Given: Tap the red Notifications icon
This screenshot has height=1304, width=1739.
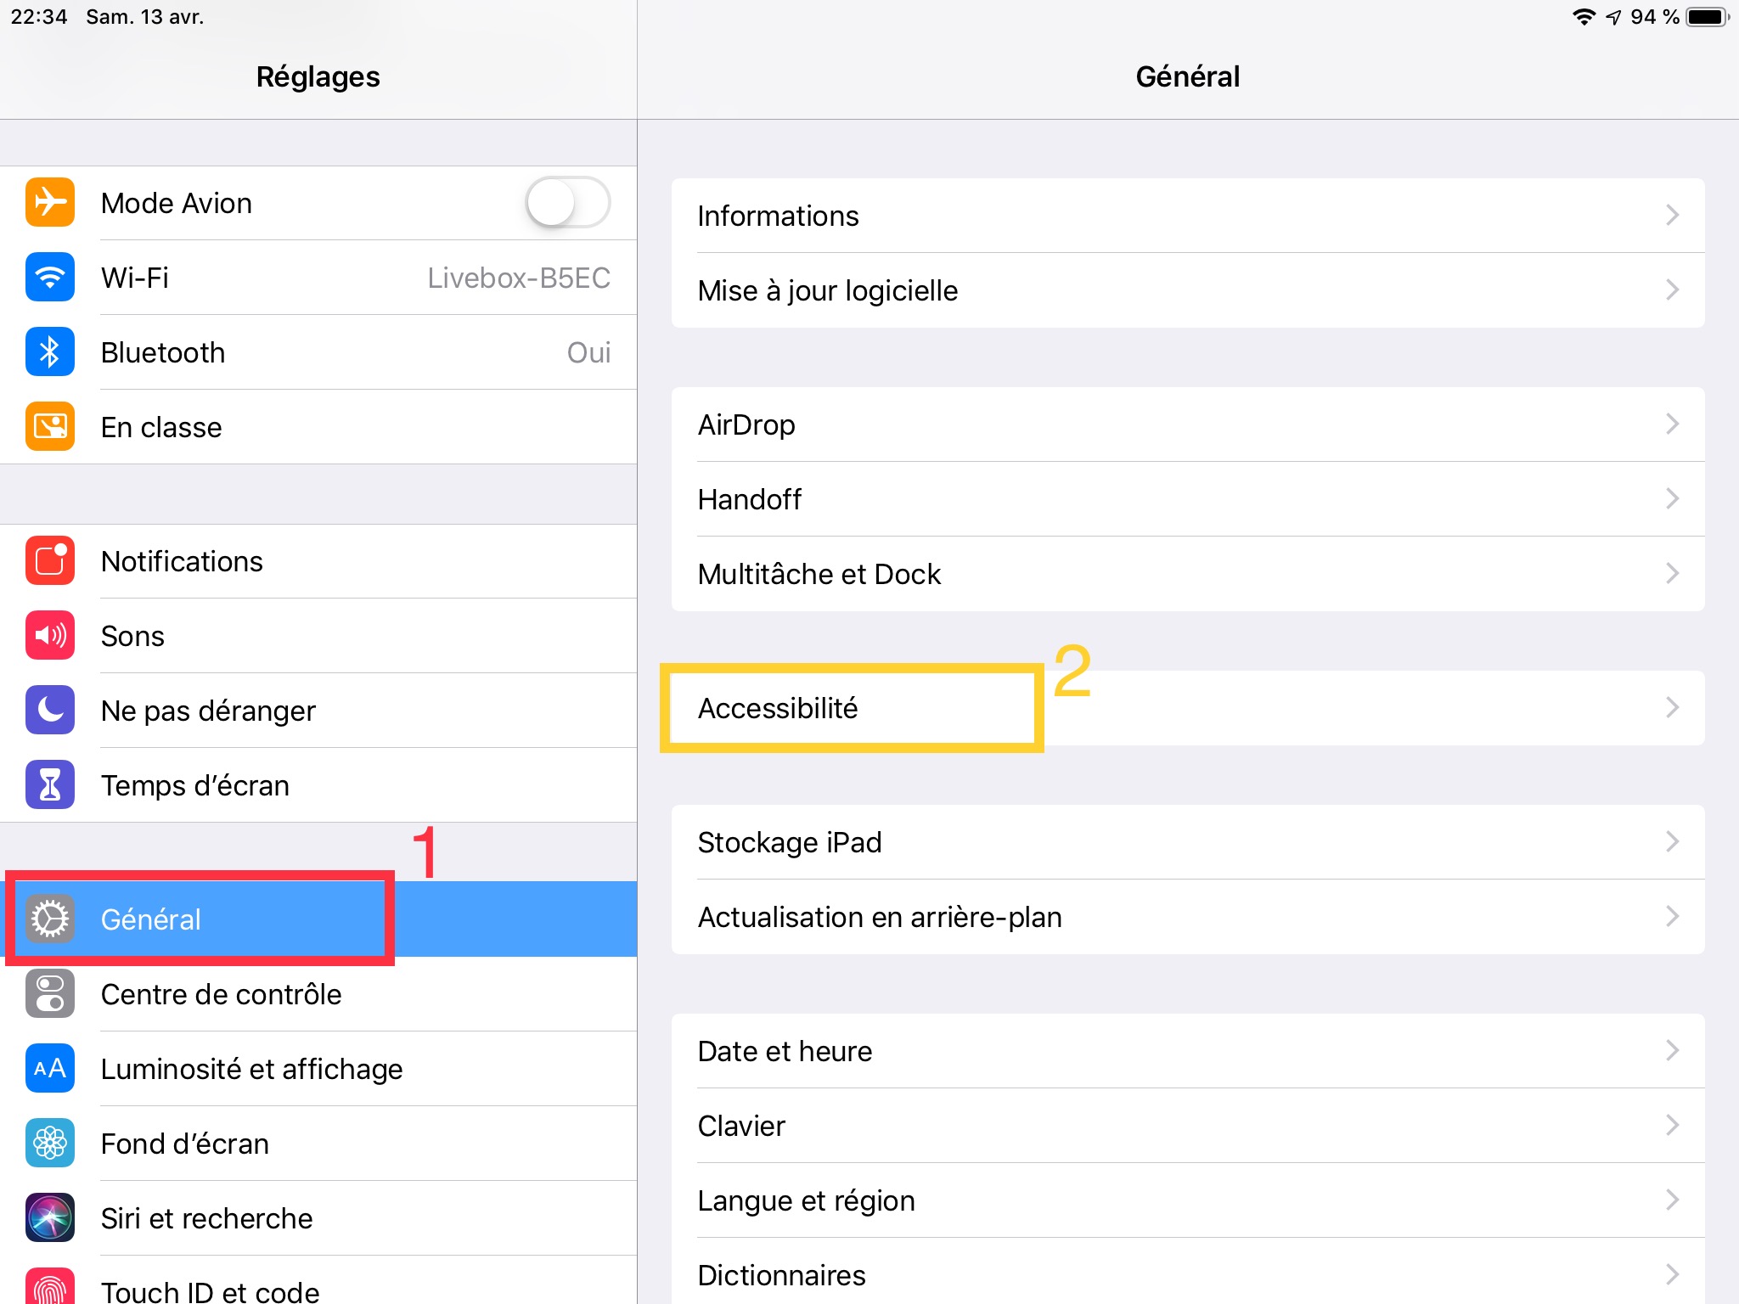Looking at the screenshot, I should tap(50, 561).
